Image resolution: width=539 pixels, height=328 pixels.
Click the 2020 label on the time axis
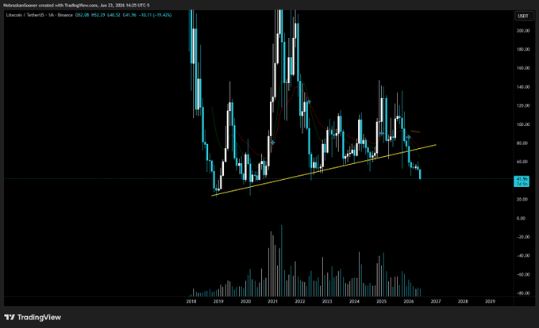(x=245, y=301)
